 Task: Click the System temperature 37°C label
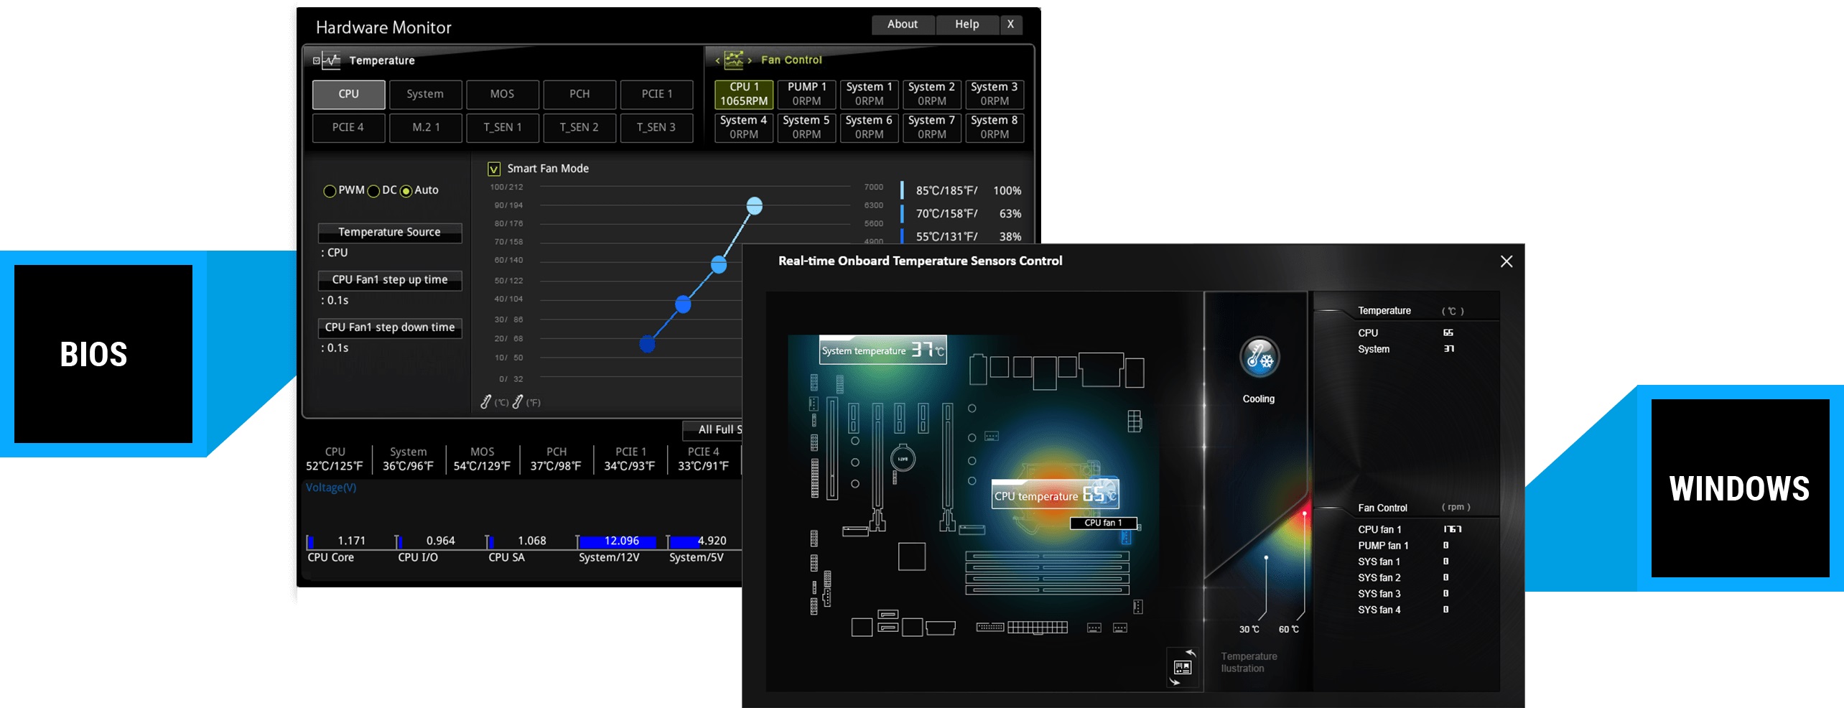click(x=883, y=350)
